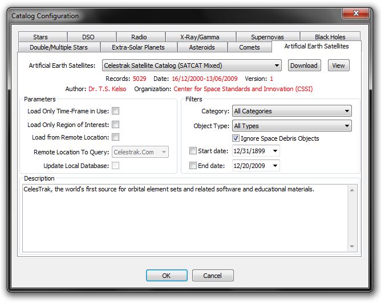Open the End date picker dropdown
Viewport: 381px width, 303px height.
click(x=275, y=166)
